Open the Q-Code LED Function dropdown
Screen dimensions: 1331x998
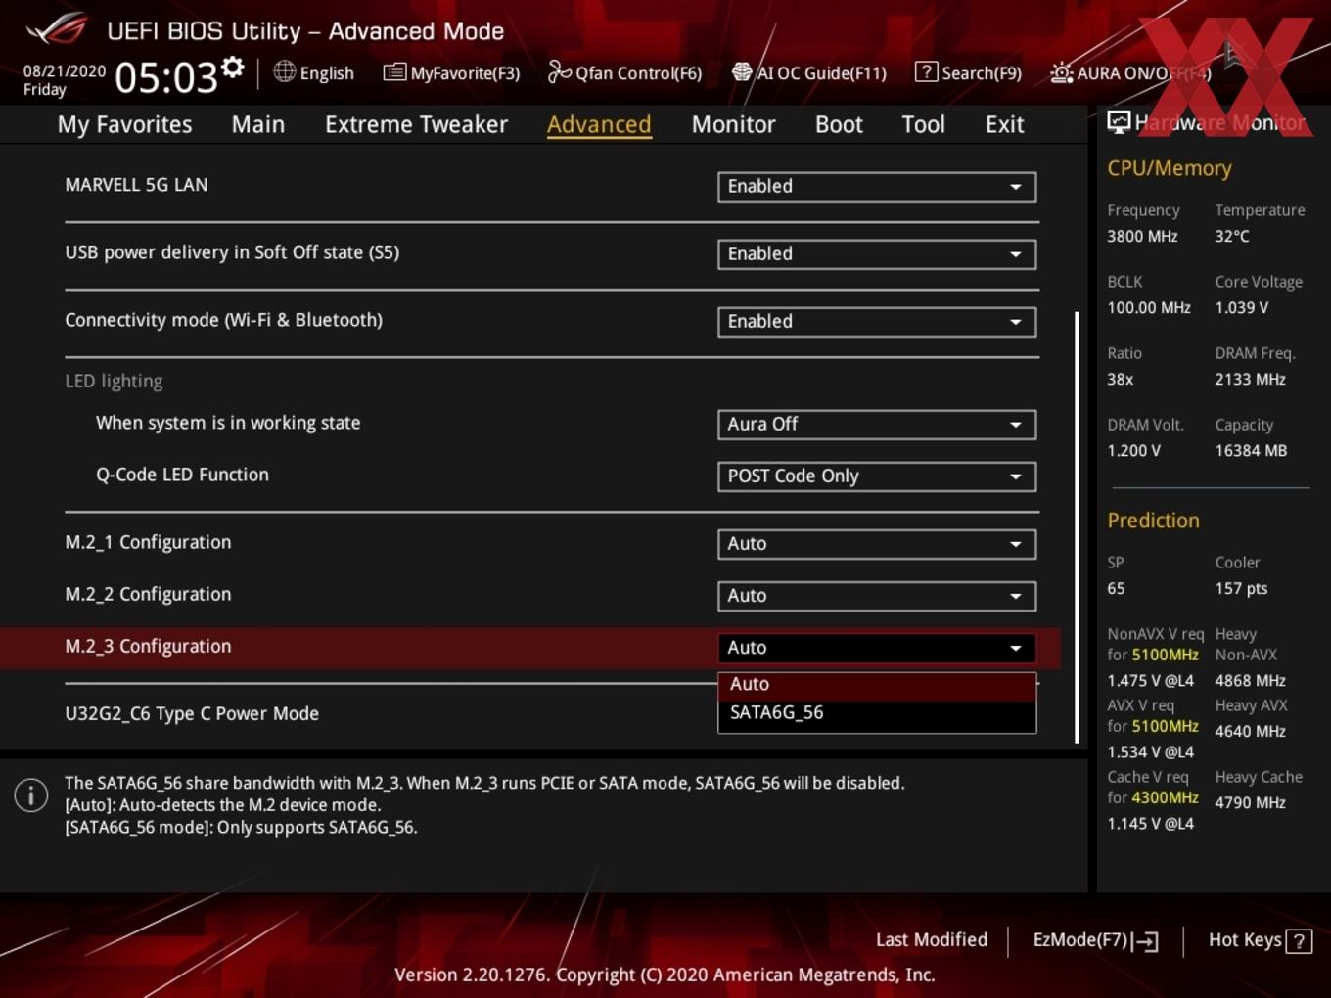pos(877,476)
